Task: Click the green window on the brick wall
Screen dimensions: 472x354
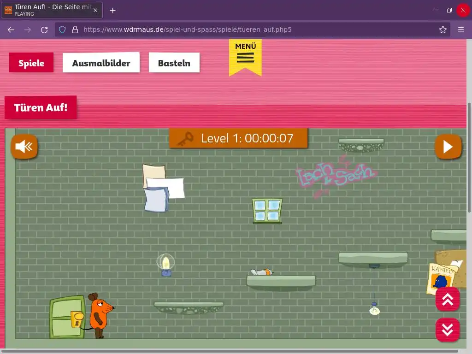Action: pyautogui.click(x=267, y=211)
